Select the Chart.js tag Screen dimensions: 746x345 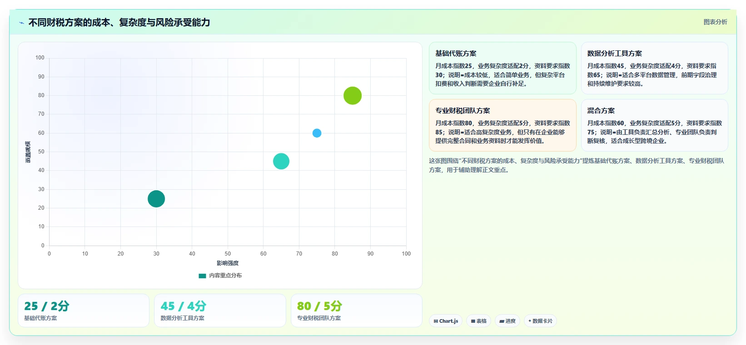(x=446, y=321)
